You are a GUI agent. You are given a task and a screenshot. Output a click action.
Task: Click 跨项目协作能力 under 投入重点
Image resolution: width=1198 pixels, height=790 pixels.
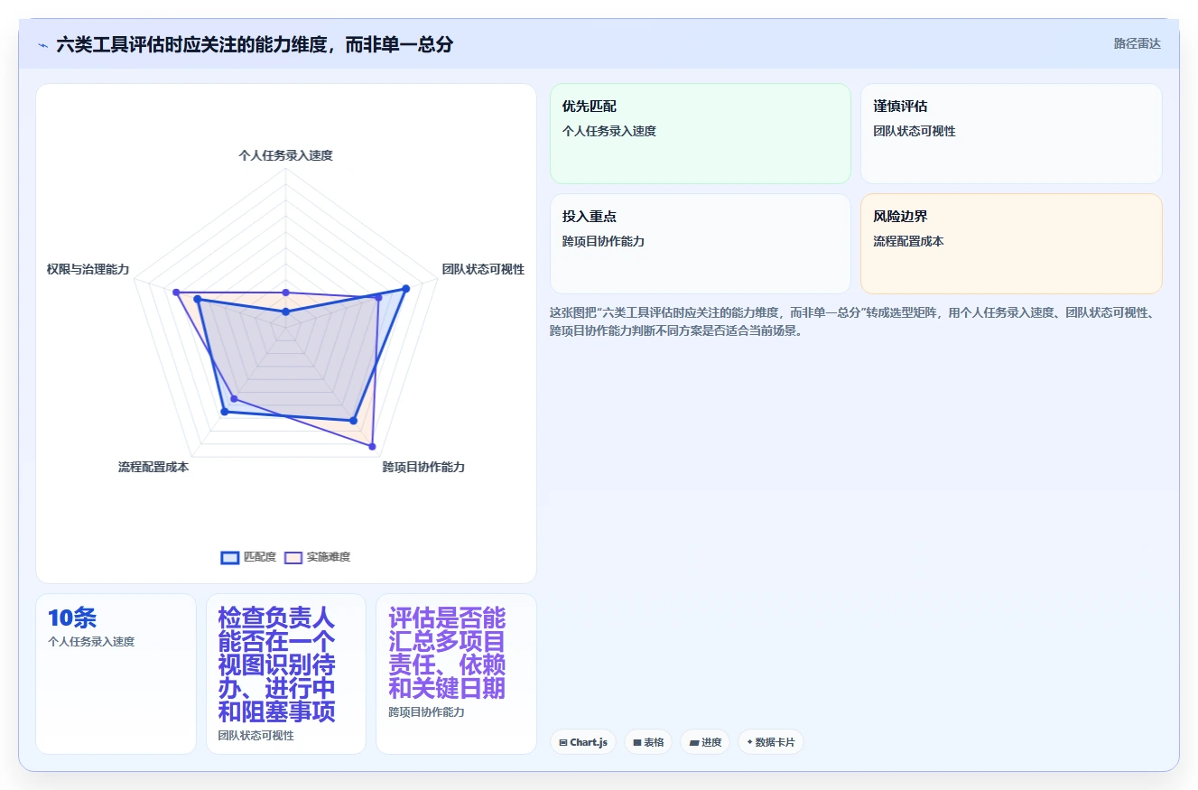603,241
